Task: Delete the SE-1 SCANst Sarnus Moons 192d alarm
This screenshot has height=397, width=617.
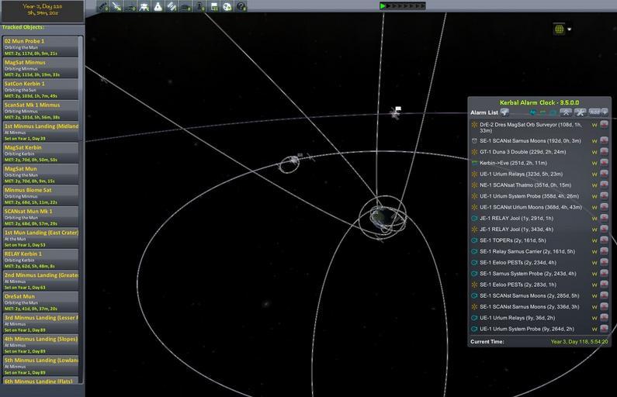Action: [604, 140]
